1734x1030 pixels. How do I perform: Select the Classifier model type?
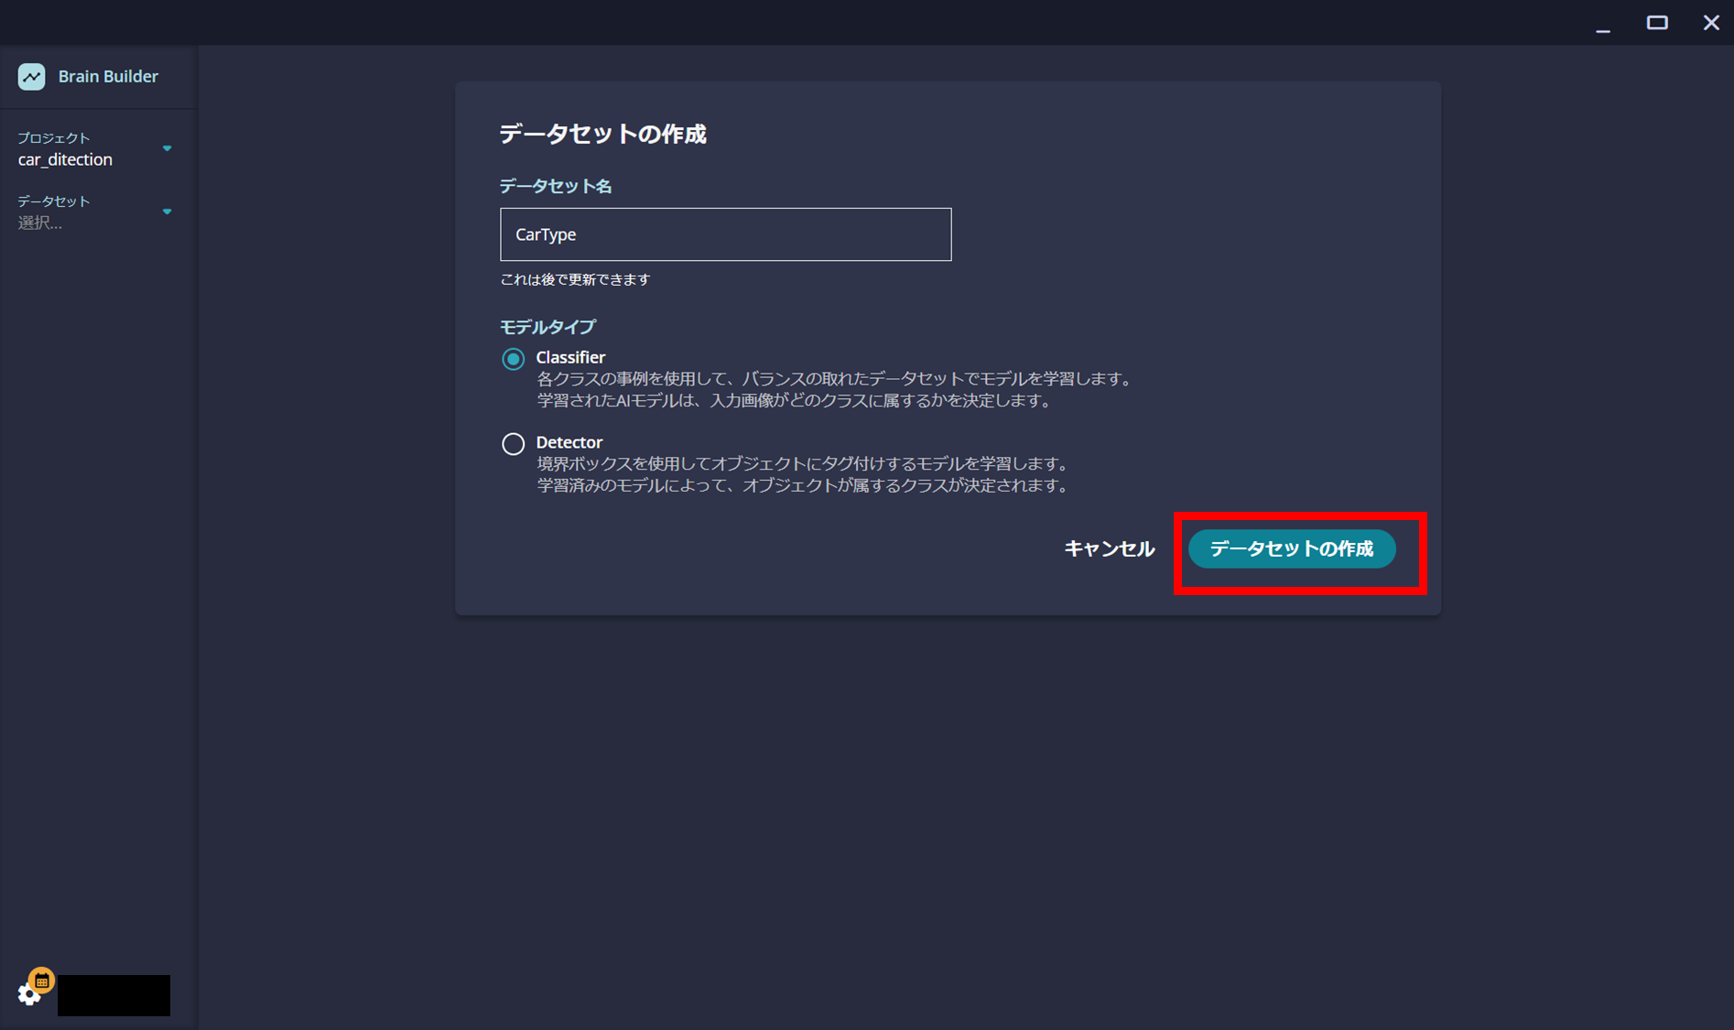tap(513, 359)
